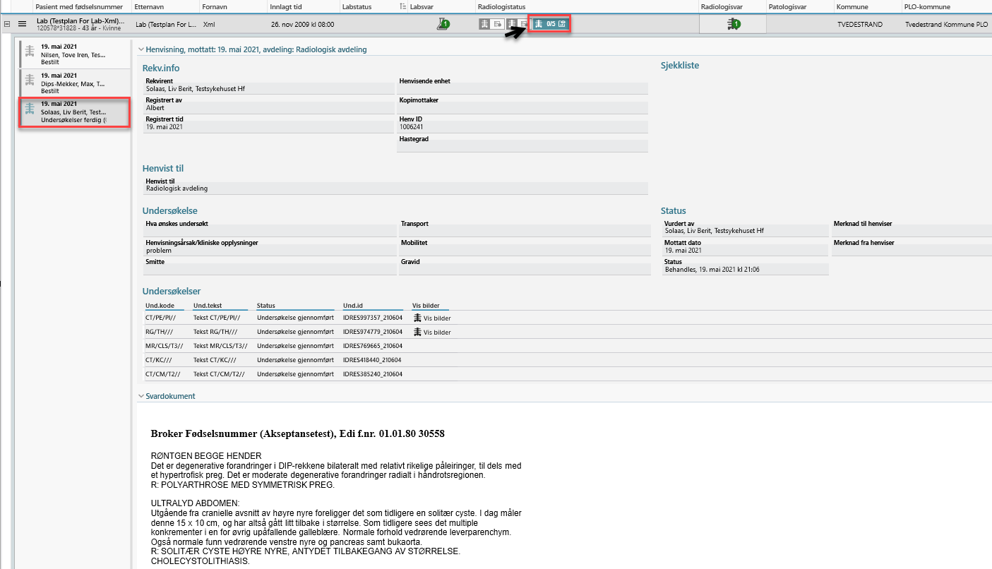Viewport: 992px width, 569px height.
Task: Click the Und.kode column header
Action: pyautogui.click(x=160, y=306)
